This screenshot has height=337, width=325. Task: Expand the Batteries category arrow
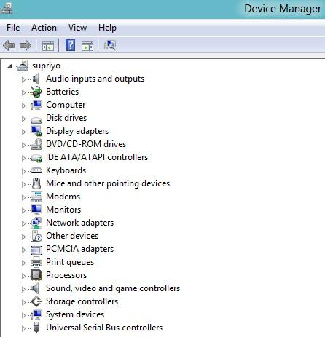(x=23, y=92)
